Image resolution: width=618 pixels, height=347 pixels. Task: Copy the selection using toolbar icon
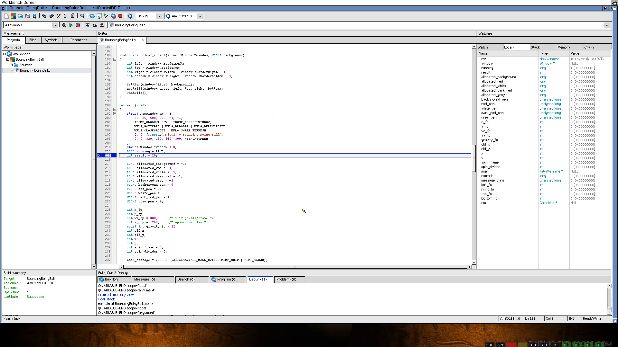65,16
